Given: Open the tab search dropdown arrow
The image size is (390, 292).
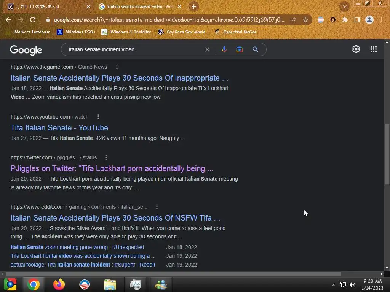Looking at the screenshot, I should tap(344, 6).
